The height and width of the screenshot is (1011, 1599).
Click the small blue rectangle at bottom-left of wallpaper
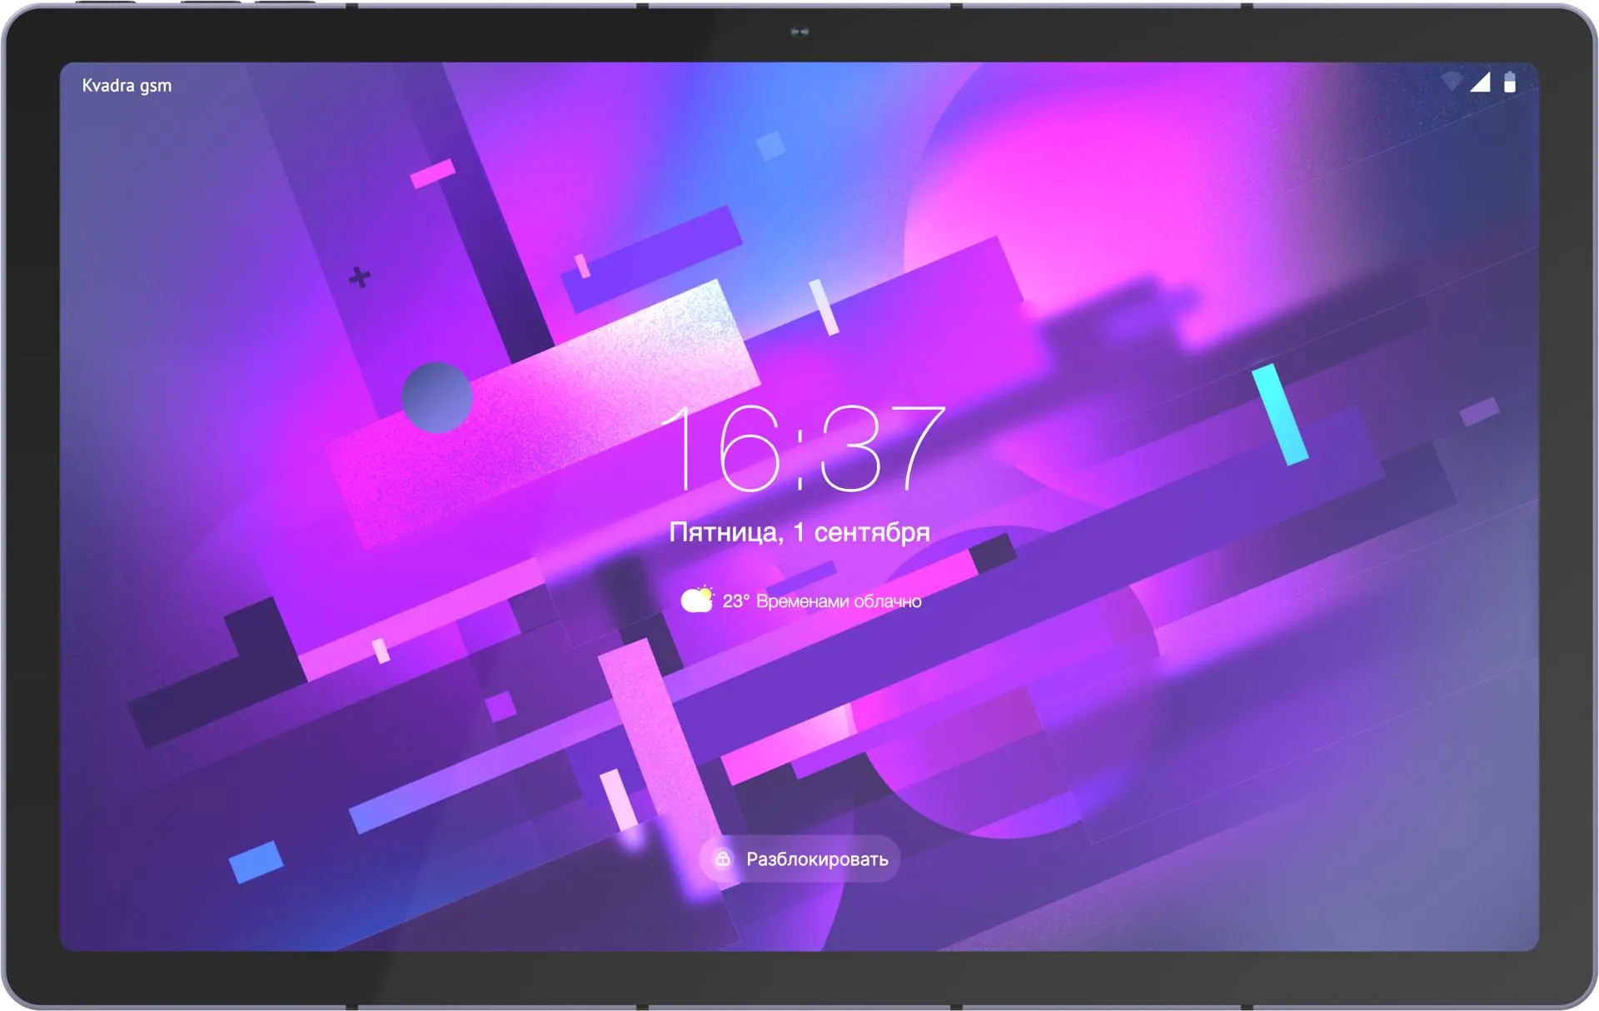coord(257,861)
